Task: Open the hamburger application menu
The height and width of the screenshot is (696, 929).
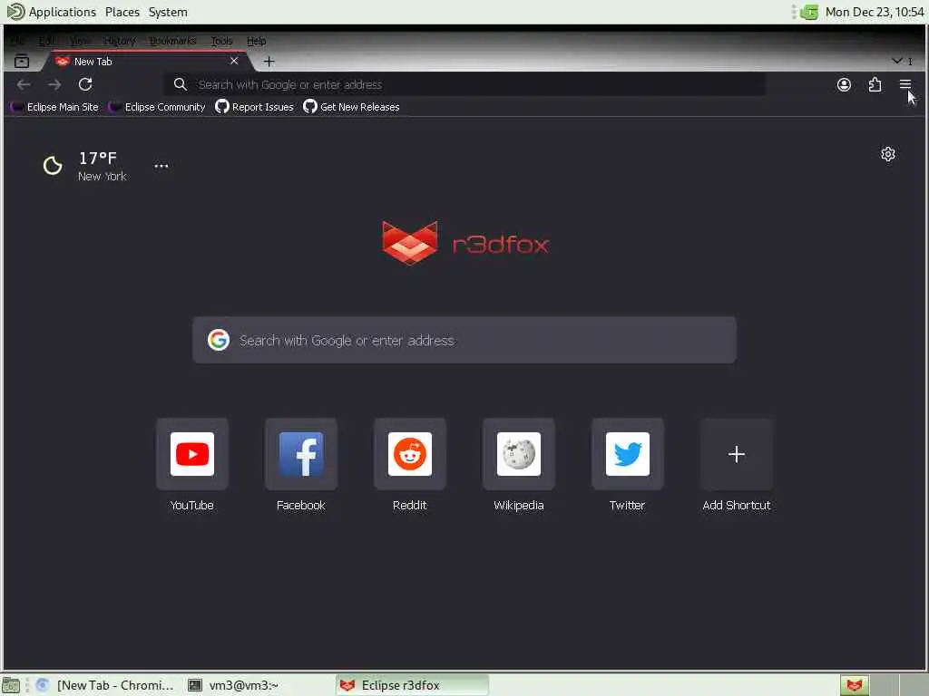Action: coord(905,84)
